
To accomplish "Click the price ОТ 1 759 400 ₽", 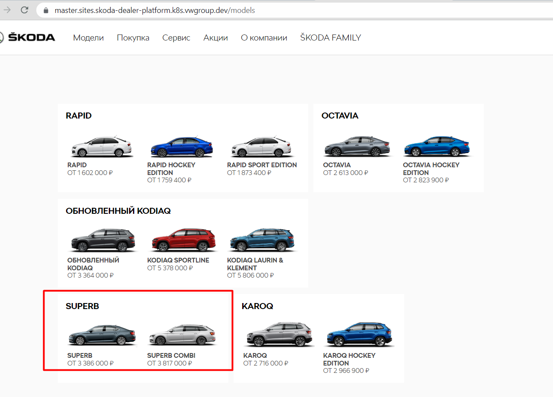I will [169, 180].
